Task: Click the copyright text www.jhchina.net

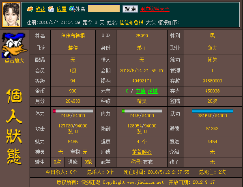Action: point(145,183)
